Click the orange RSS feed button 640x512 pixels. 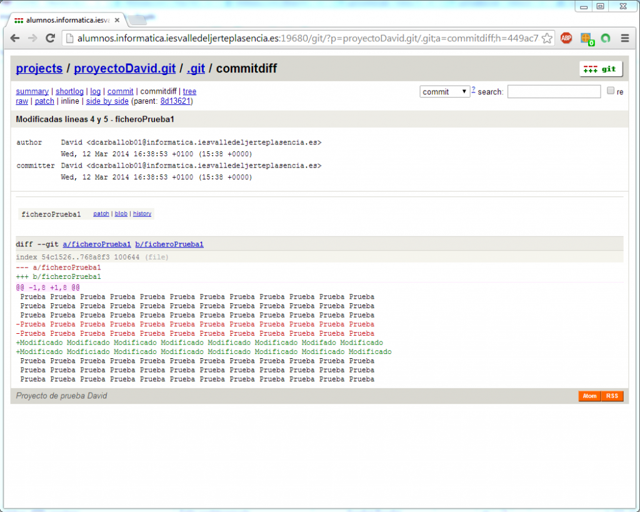click(612, 396)
